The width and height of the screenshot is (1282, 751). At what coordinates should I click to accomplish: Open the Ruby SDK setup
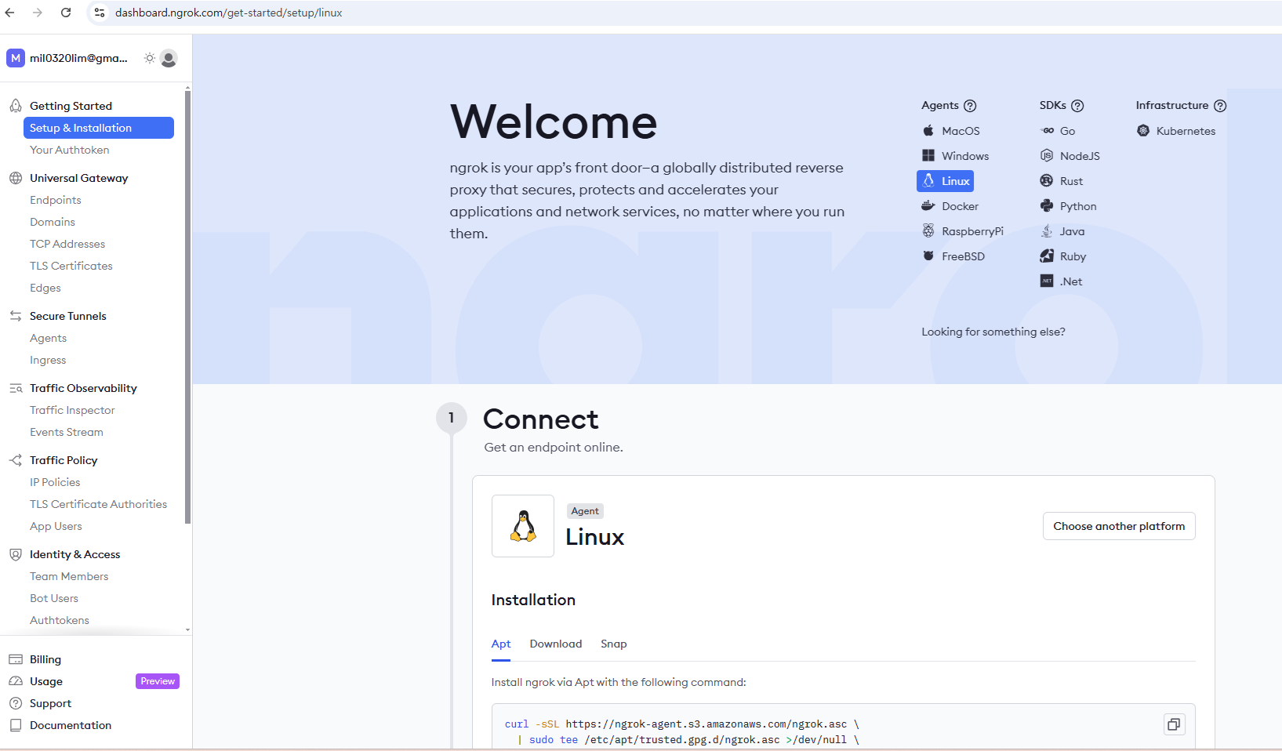coord(1063,256)
